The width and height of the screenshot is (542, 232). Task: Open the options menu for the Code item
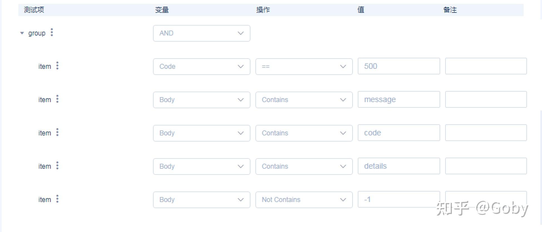click(57, 66)
